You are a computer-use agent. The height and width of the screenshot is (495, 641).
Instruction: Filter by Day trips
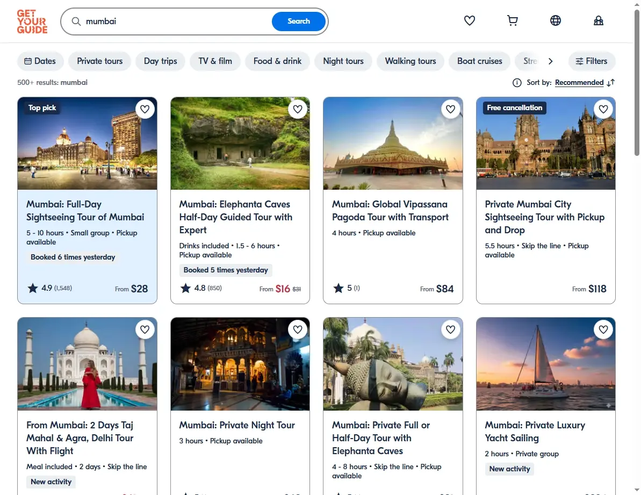pos(160,61)
